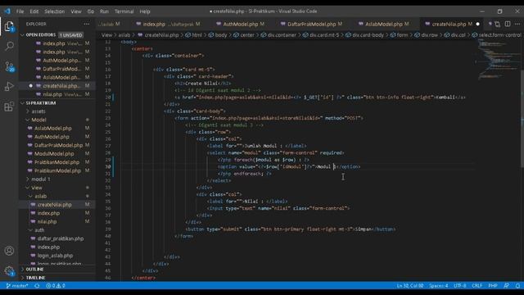Open login_aslab.php in the explorer
524x295 pixels.
tap(55, 256)
